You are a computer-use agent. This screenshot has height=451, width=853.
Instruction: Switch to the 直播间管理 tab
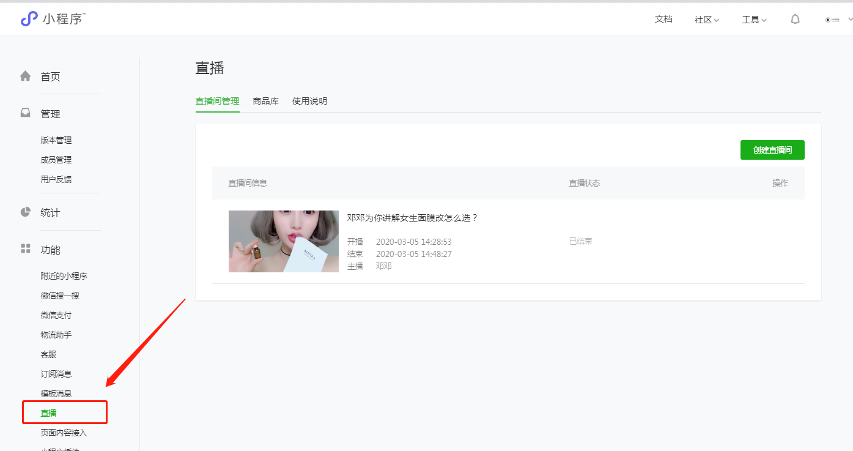coord(217,101)
